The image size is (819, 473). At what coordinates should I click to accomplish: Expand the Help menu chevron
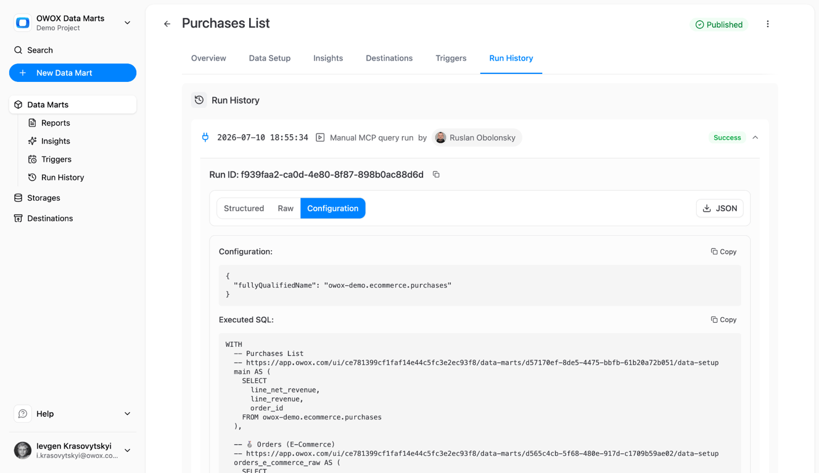tap(127, 414)
